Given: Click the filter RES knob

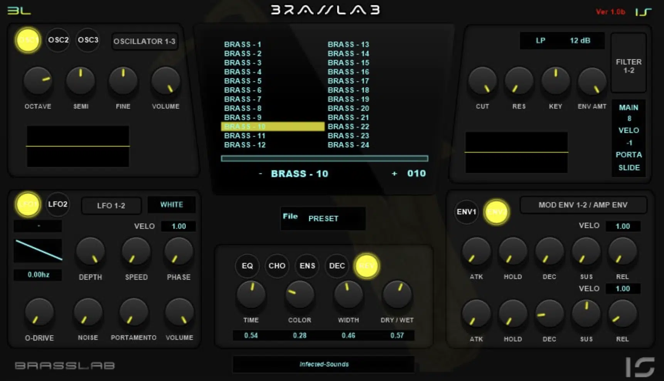Looking at the screenshot, I should [x=519, y=81].
